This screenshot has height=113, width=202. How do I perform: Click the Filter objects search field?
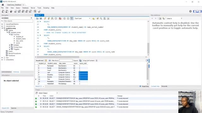click(18, 21)
